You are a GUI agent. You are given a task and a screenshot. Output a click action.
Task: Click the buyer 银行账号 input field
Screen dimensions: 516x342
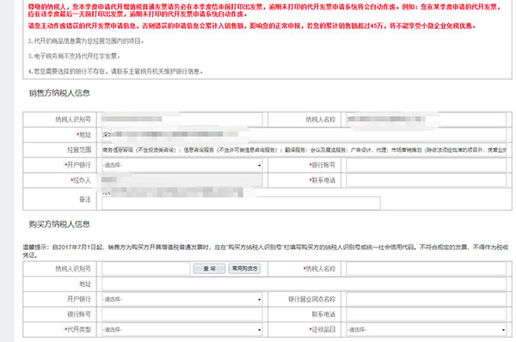pyautogui.click(x=182, y=315)
